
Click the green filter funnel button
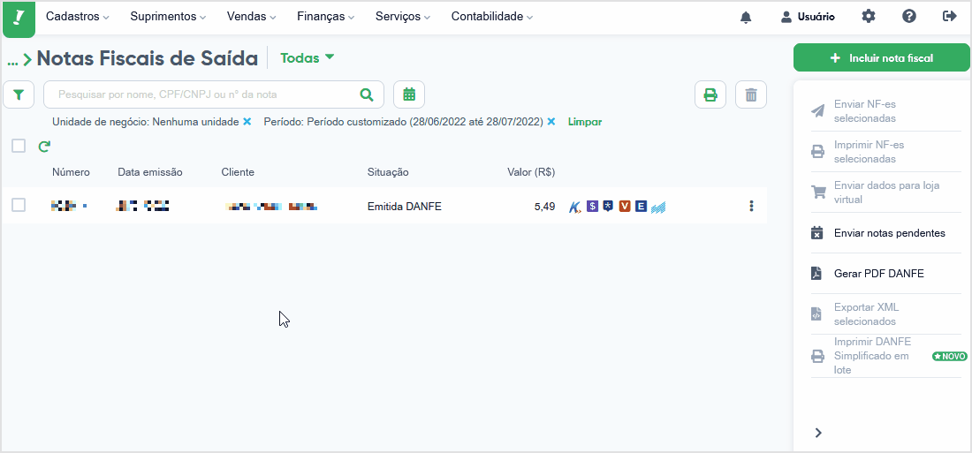19,94
